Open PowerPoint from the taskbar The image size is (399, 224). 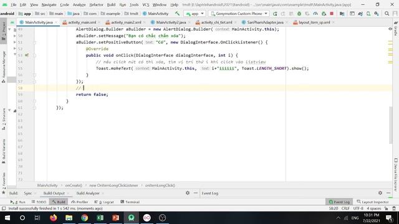[116, 218]
